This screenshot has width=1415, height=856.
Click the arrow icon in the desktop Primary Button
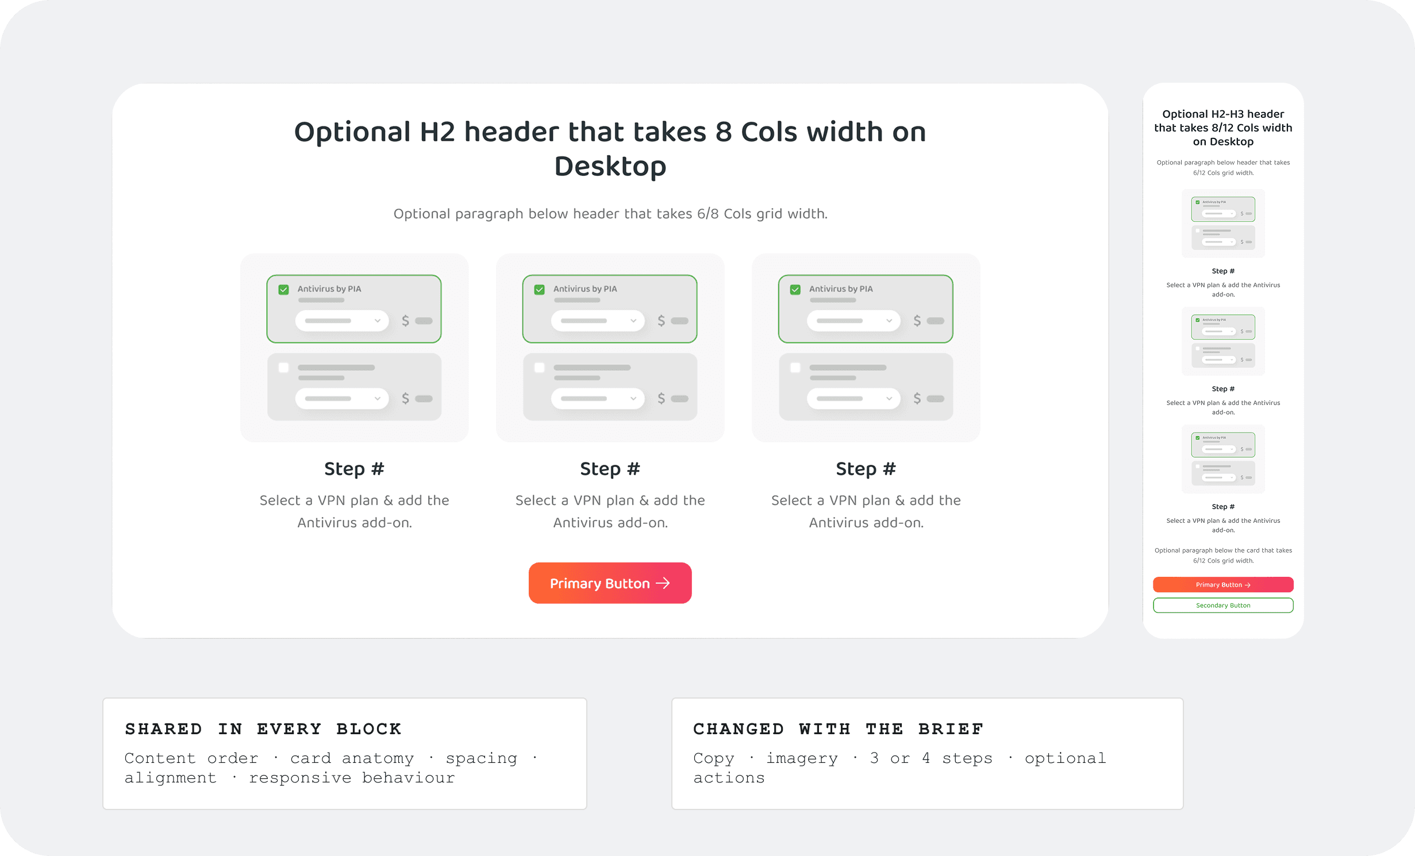tap(663, 583)
